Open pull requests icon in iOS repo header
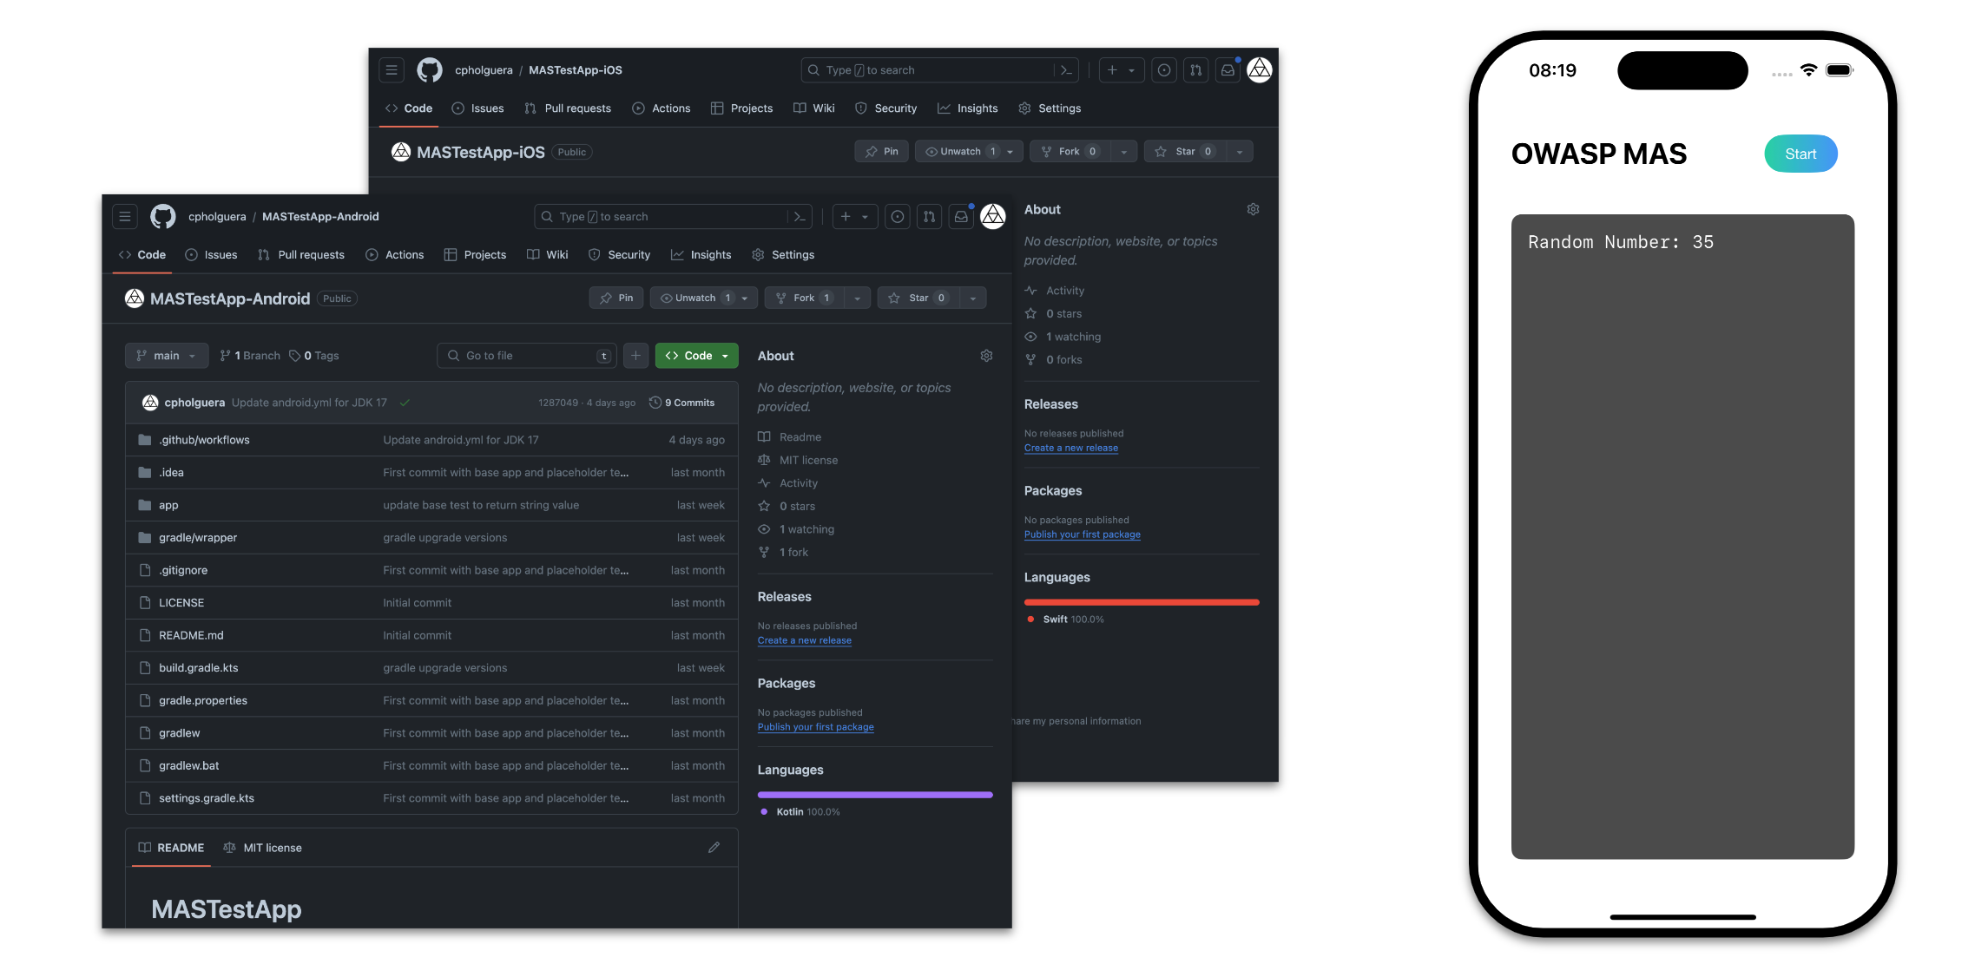Viewport: 1988px width, 977px height. pos(1195,70)
